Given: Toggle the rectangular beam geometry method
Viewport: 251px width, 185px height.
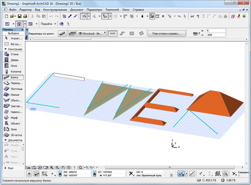Looking at the screenshot, I should 131,33.
